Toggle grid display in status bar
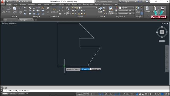This screenshot has height=96, width=170. tap(92, 94)
